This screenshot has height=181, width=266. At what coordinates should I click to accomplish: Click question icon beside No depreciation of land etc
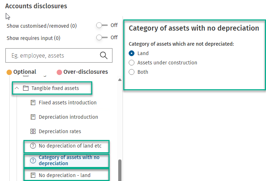click(x=33, y=146)
